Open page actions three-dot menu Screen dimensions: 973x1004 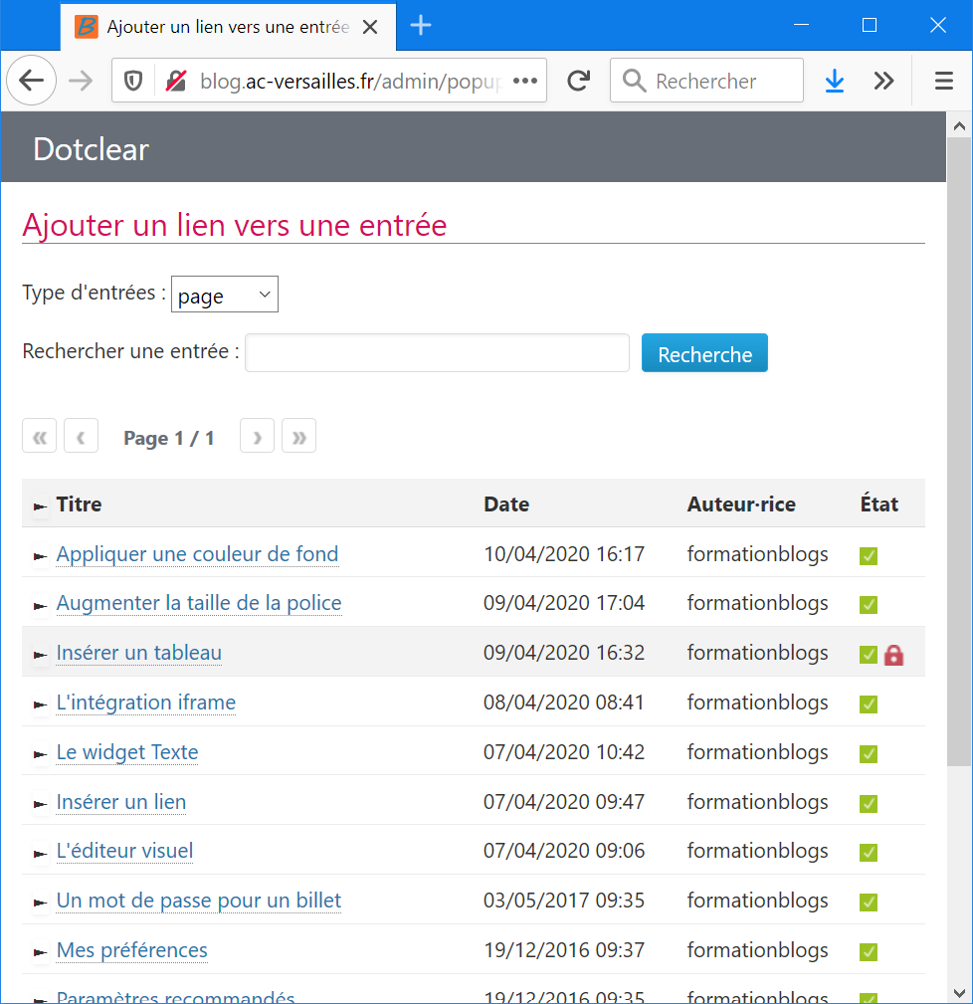tap(524, 82)
